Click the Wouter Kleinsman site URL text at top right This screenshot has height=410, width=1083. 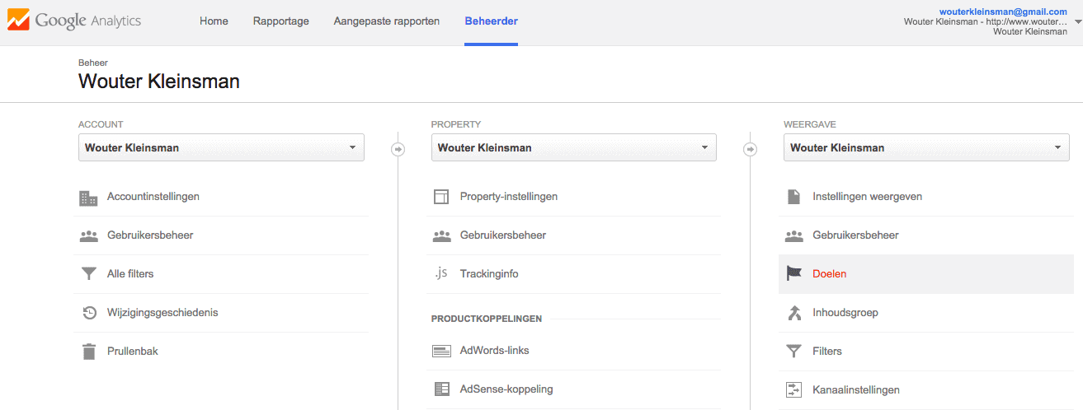point(986,21)
